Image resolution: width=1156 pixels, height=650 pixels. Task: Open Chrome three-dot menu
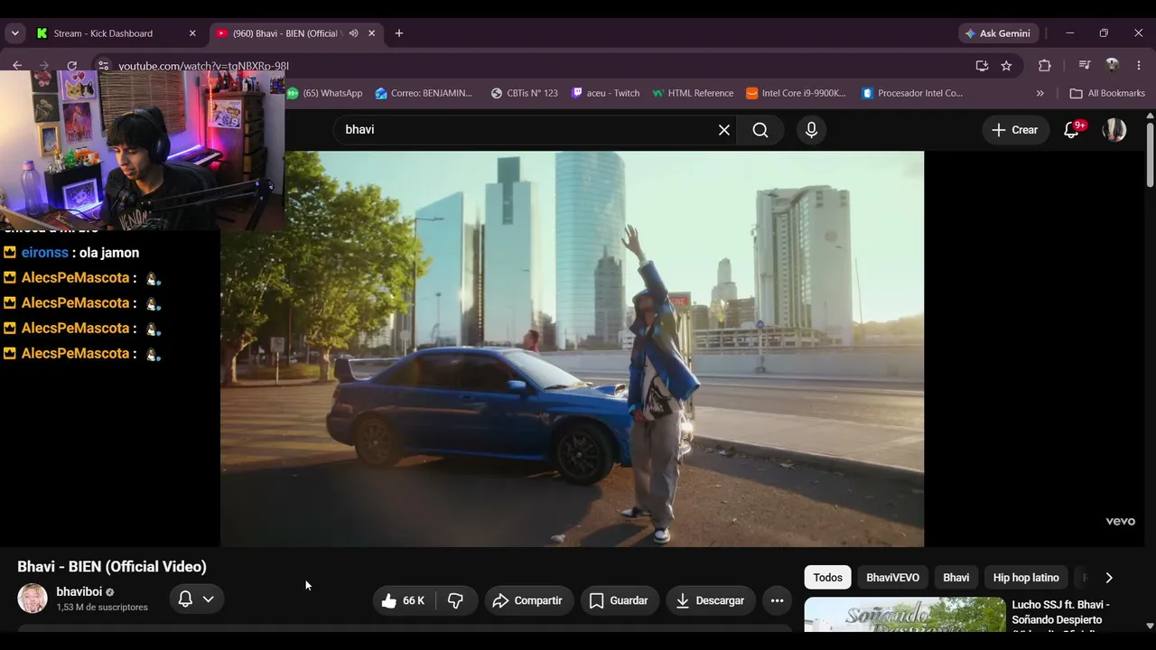click(1140, 66)
